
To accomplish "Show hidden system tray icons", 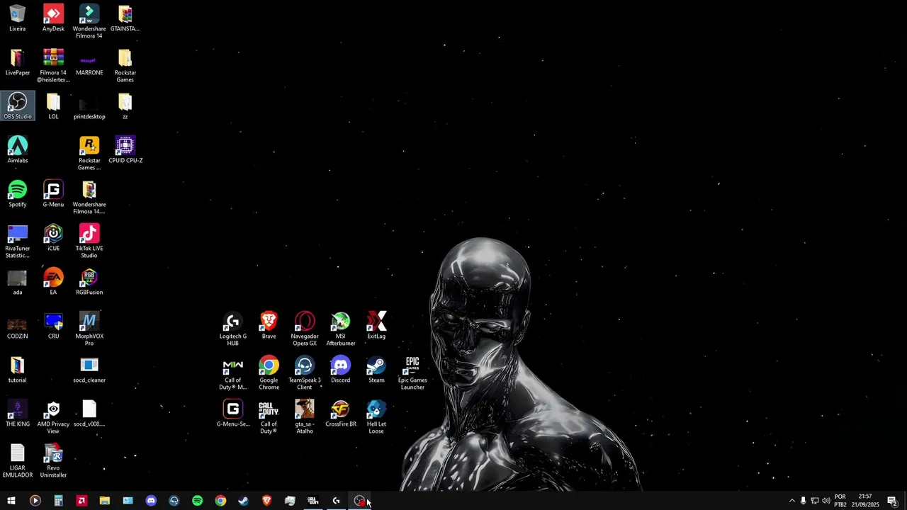I will coord(792,501).
